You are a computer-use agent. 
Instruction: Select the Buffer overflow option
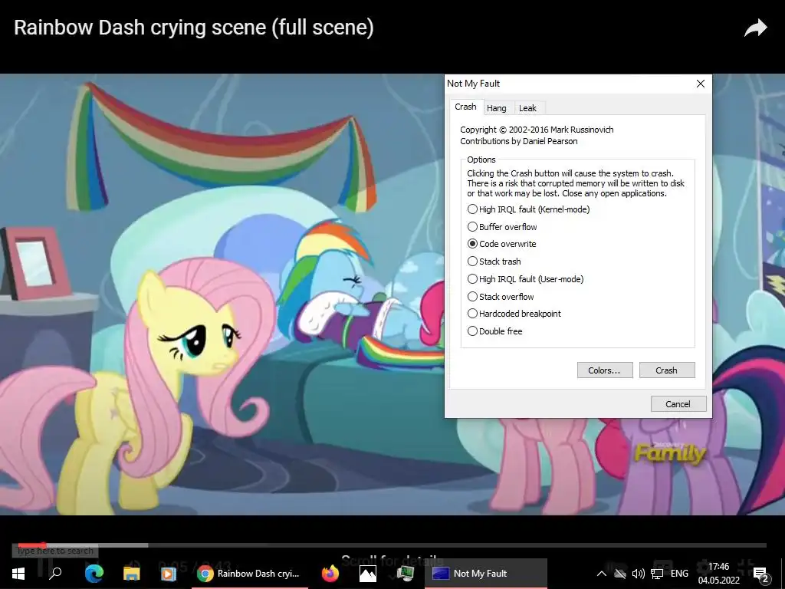pos(502,227)
